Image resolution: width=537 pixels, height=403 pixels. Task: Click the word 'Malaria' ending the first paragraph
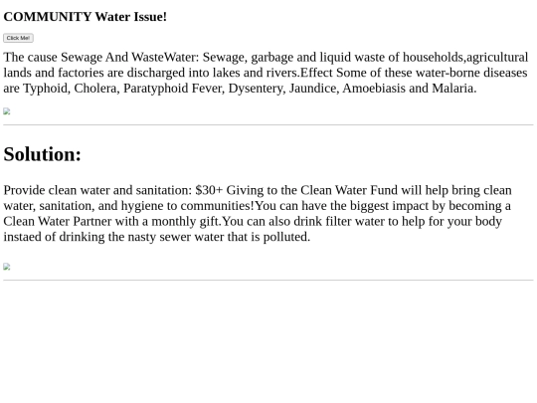454,89
